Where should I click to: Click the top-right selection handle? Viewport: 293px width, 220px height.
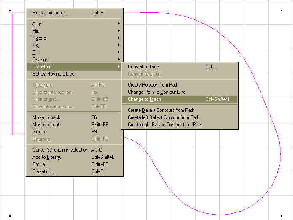pos(282,11)
